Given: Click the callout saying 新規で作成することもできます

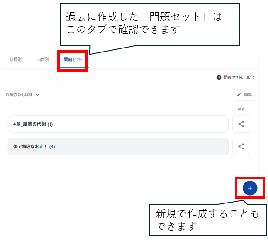Looking at the screenshot, I should coord(208,220).
